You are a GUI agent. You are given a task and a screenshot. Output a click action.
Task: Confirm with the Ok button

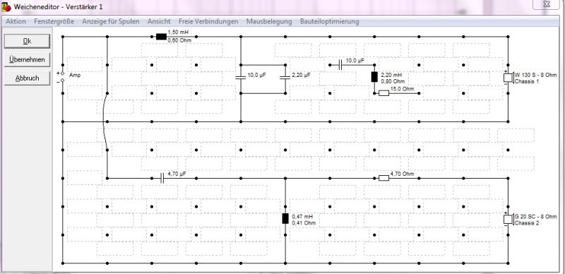[27, 41]
